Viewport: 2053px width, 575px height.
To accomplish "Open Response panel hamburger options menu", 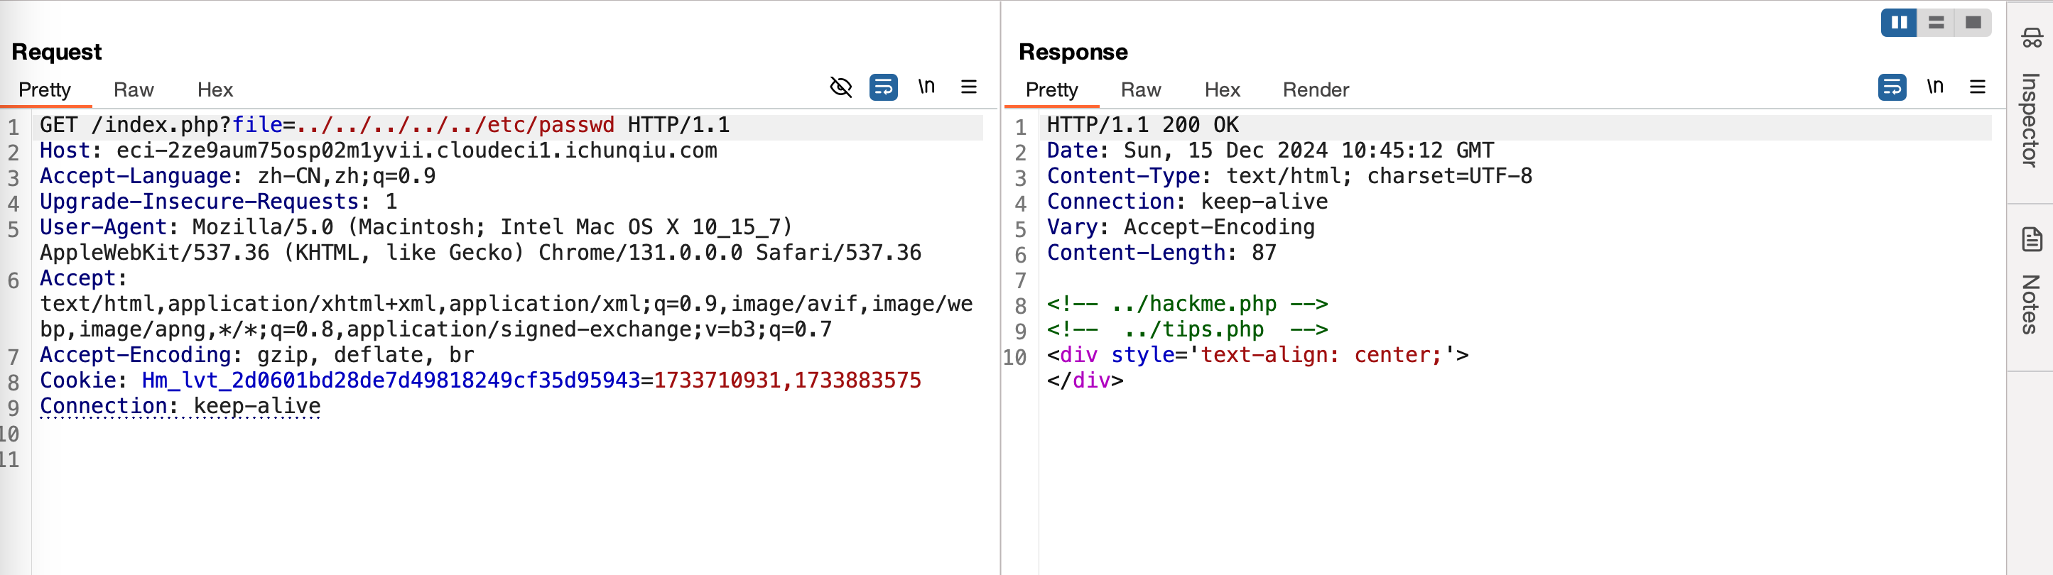I will [1978, 87].
